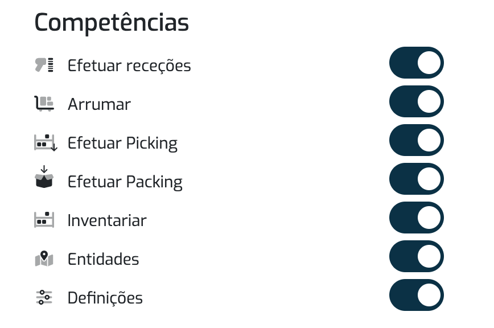Toggle the Definições switch off
Screen dimensions: 494x328
pos(417,295)
